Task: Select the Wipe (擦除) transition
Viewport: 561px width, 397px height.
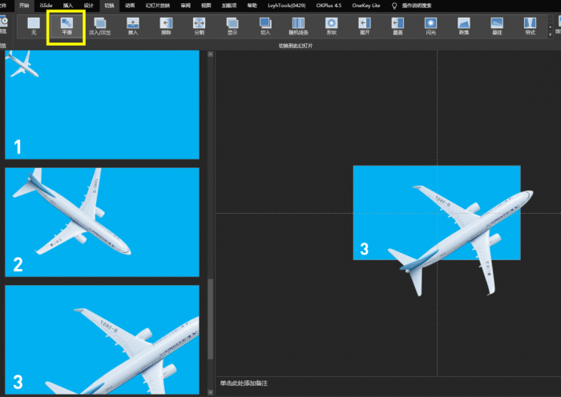Action: coord(166,26)
